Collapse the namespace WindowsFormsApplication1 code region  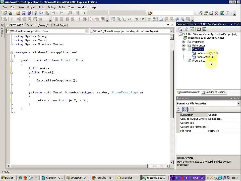[12, 53]
